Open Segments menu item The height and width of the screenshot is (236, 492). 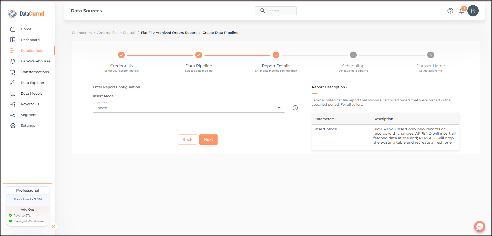click(29, 115)
